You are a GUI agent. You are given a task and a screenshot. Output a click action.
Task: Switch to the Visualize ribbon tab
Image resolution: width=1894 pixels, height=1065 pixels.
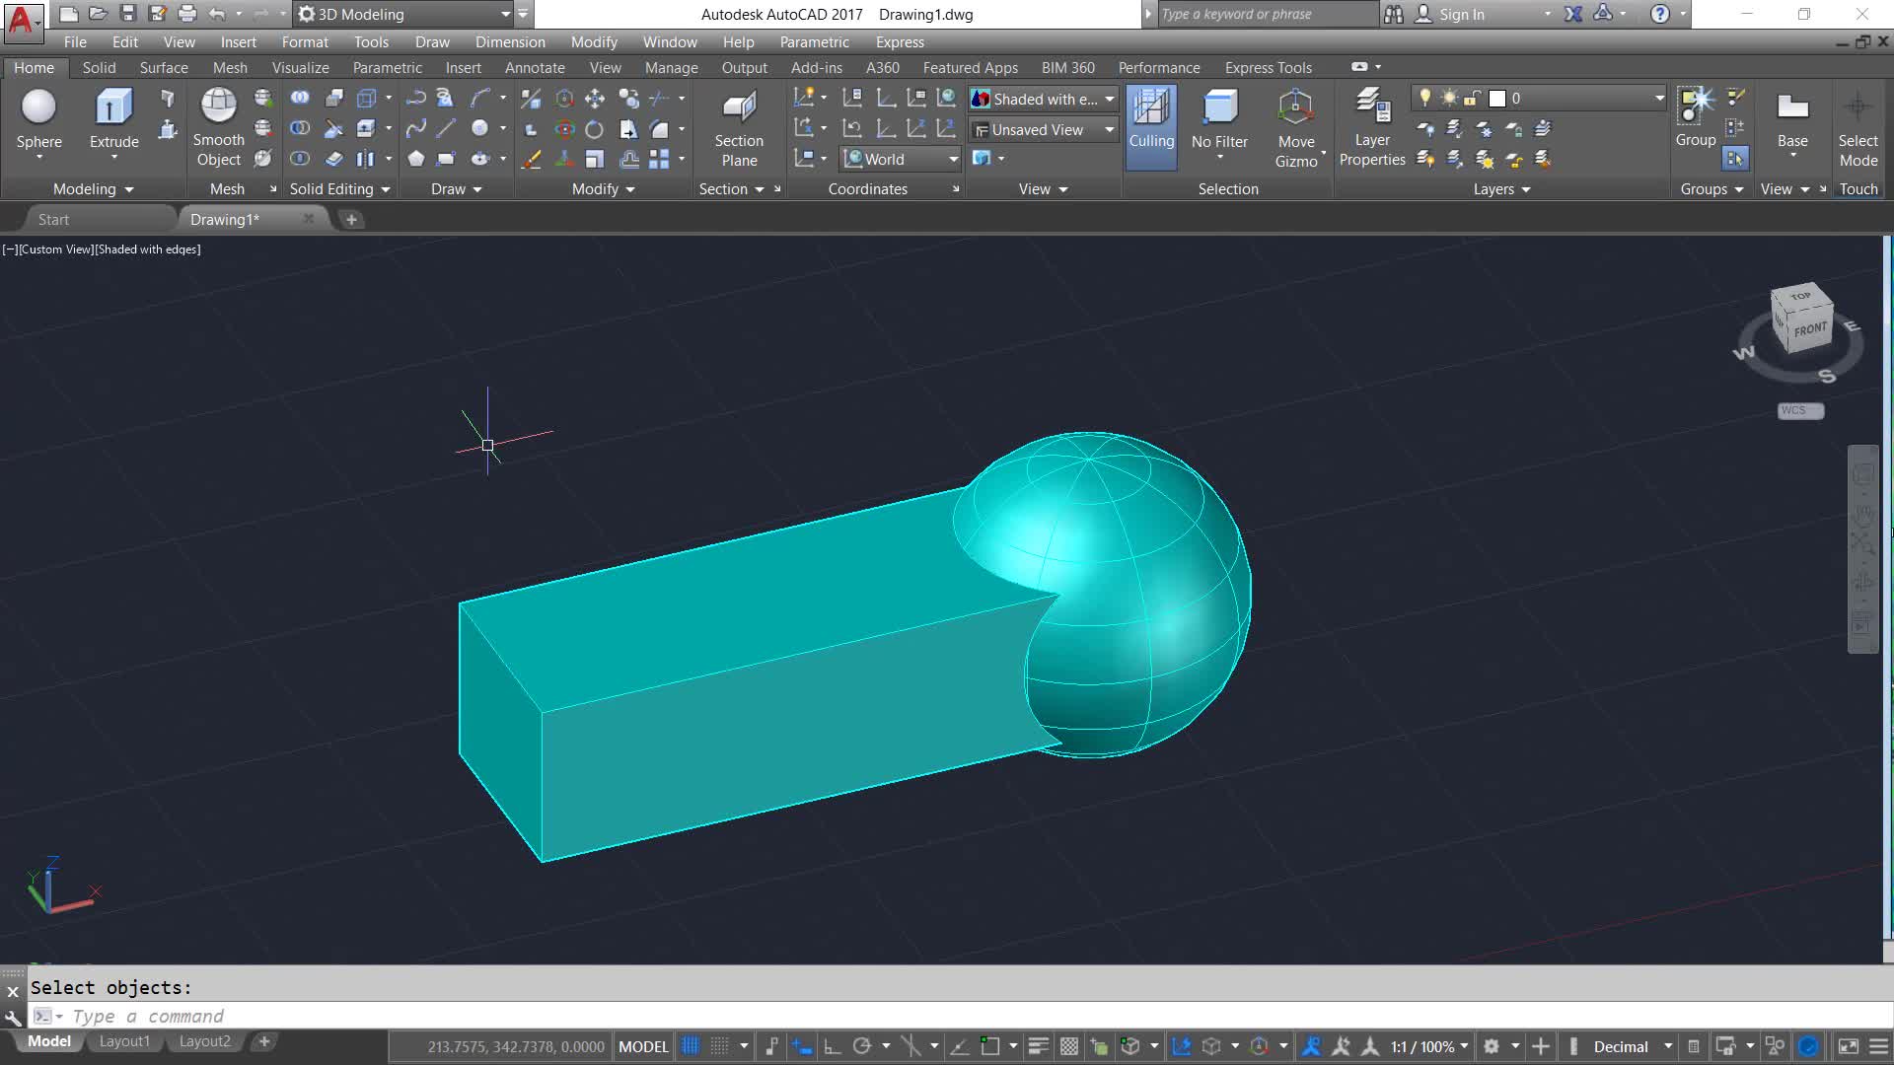point(300,67)
